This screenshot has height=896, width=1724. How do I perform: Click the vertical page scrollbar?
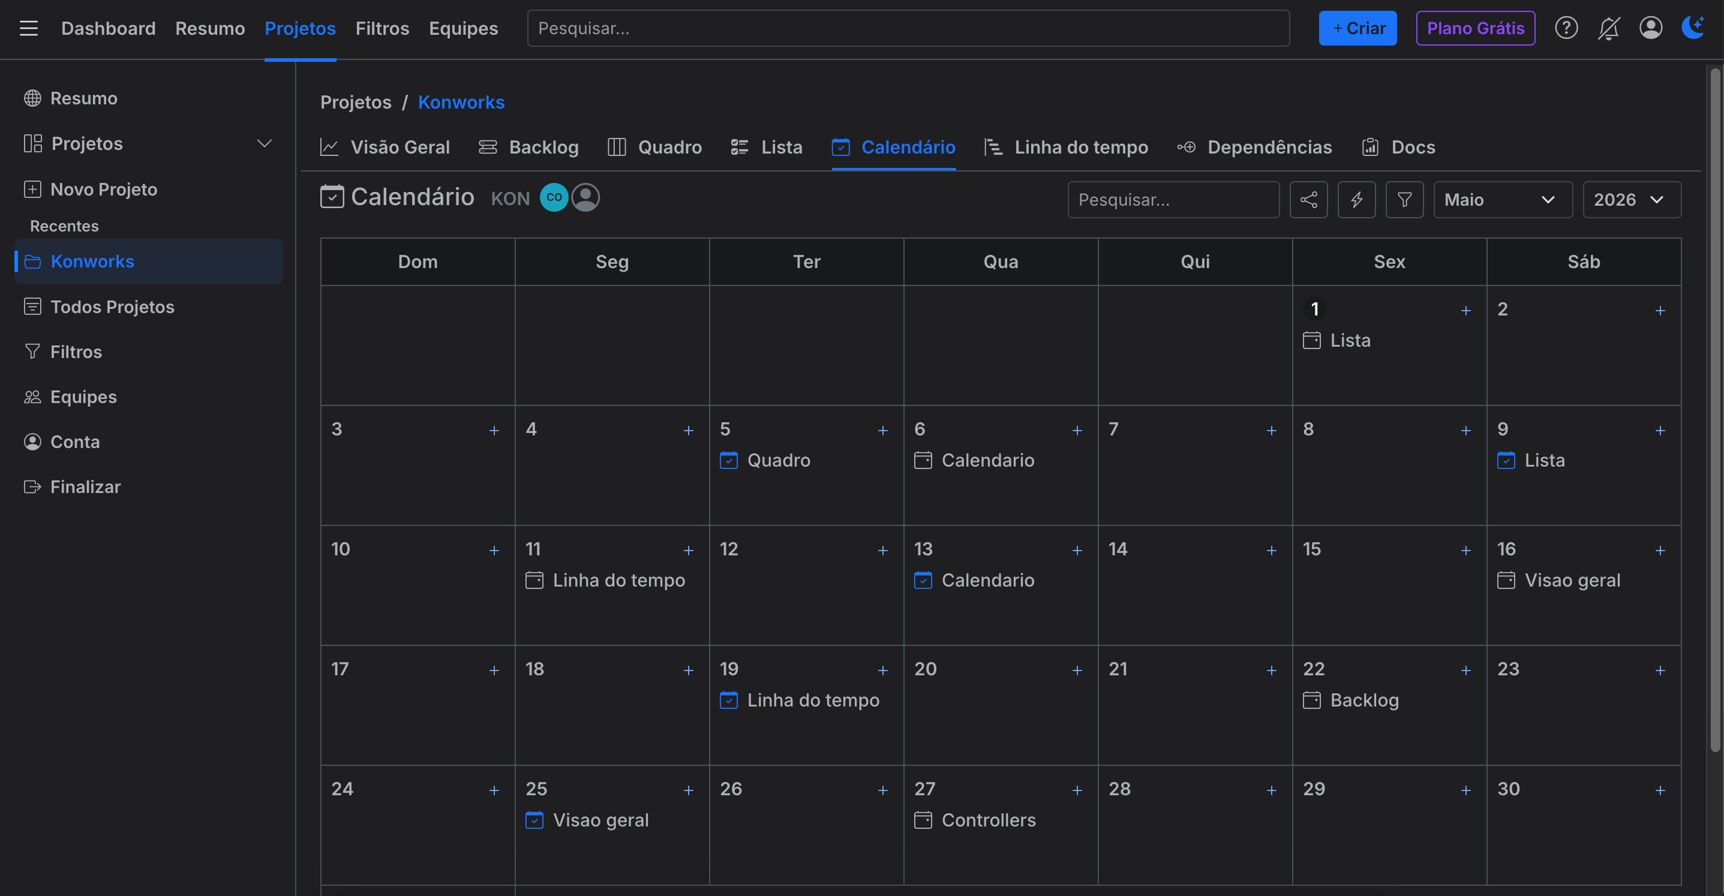click(1714, 410)
